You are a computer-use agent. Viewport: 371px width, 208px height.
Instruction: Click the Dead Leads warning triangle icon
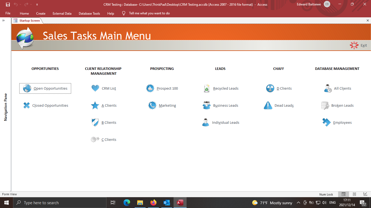(268, 105)
